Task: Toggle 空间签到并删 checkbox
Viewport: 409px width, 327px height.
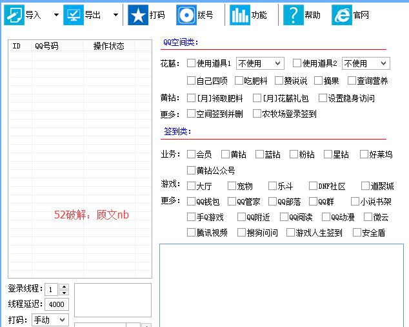Action: [191, 114]
